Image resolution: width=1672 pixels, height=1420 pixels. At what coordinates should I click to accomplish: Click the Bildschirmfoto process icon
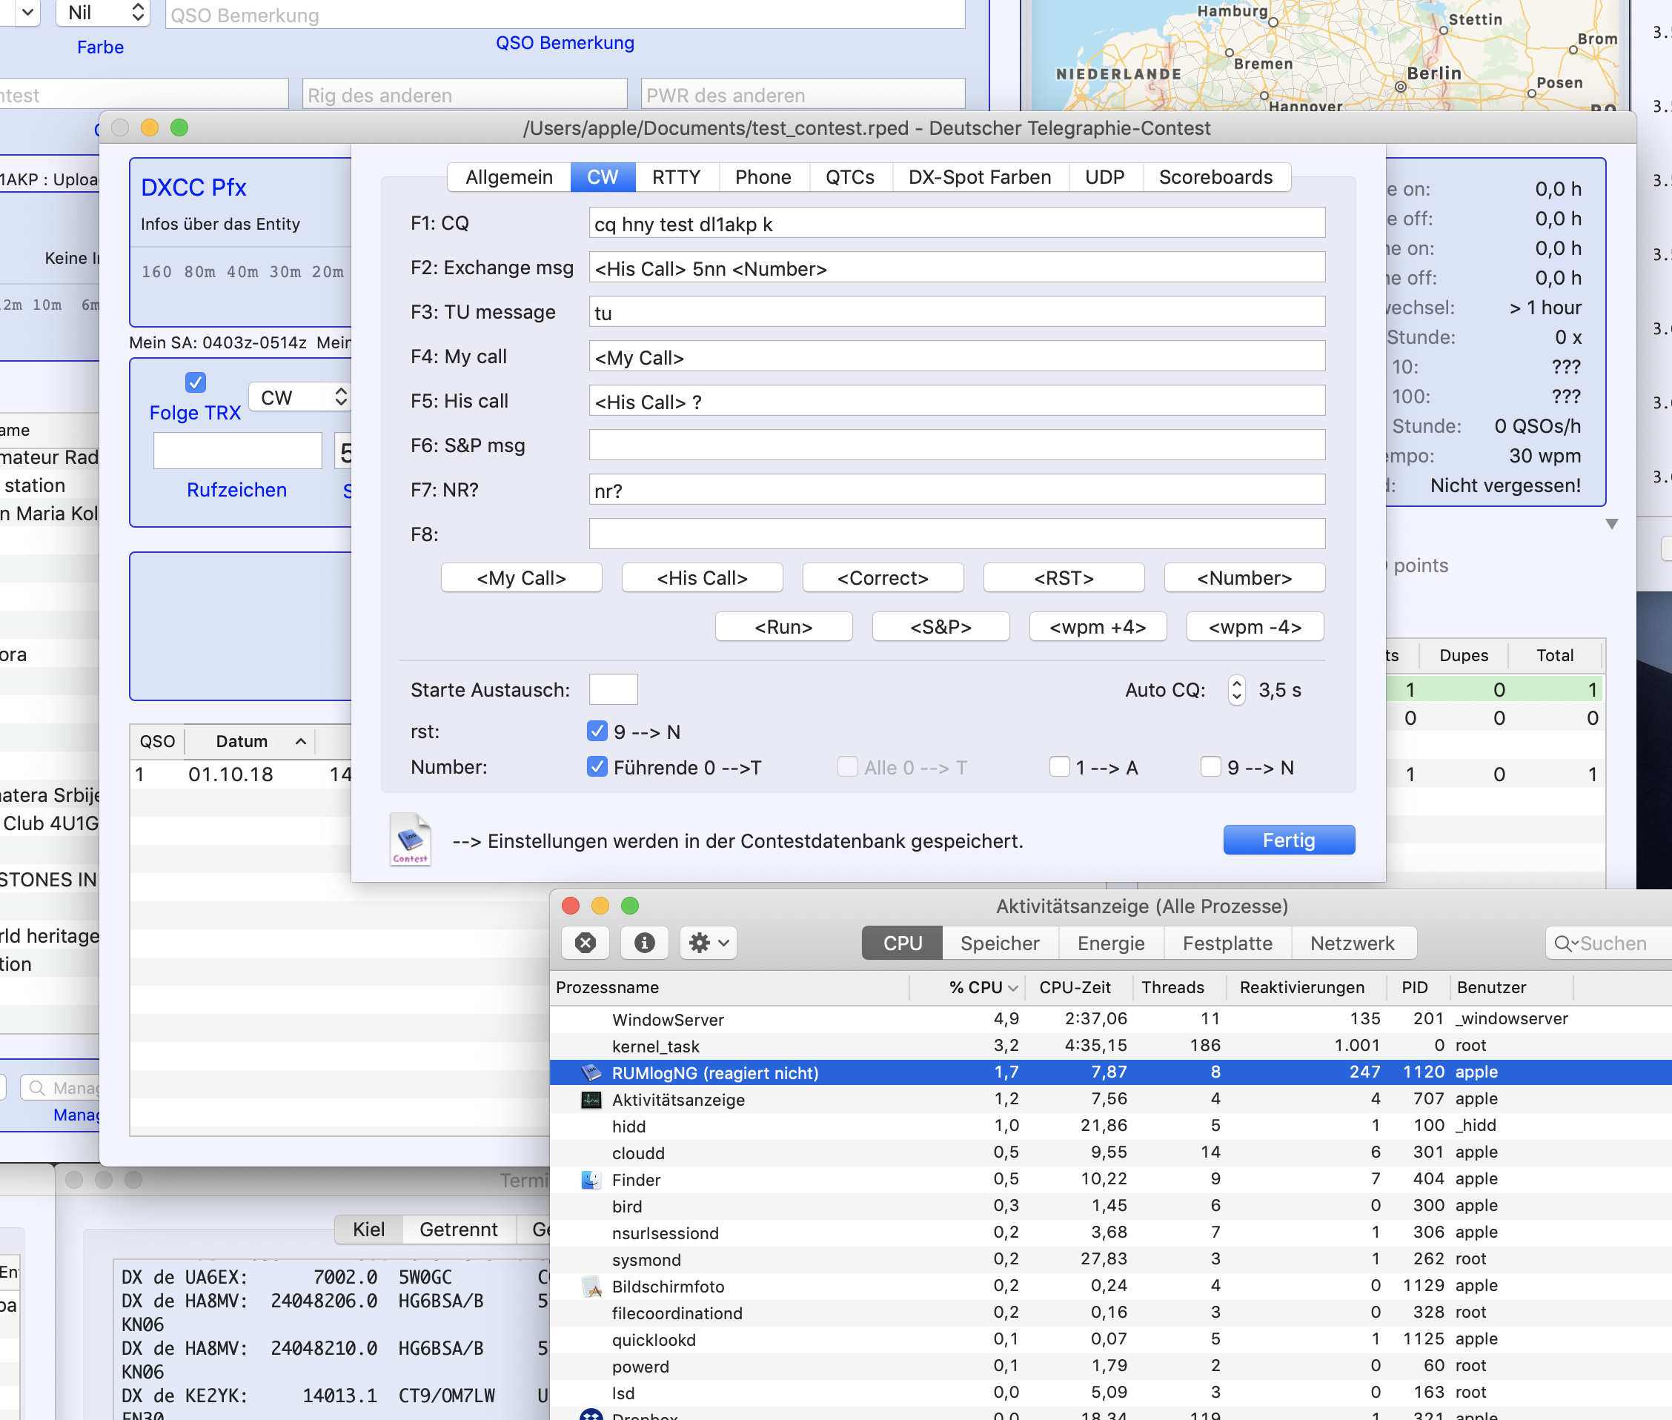click(x=591, y=1287)
